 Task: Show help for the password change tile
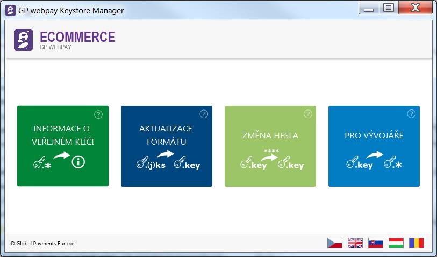(307, 114)
